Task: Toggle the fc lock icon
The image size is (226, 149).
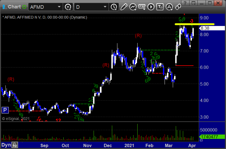Action: point(15,145)
